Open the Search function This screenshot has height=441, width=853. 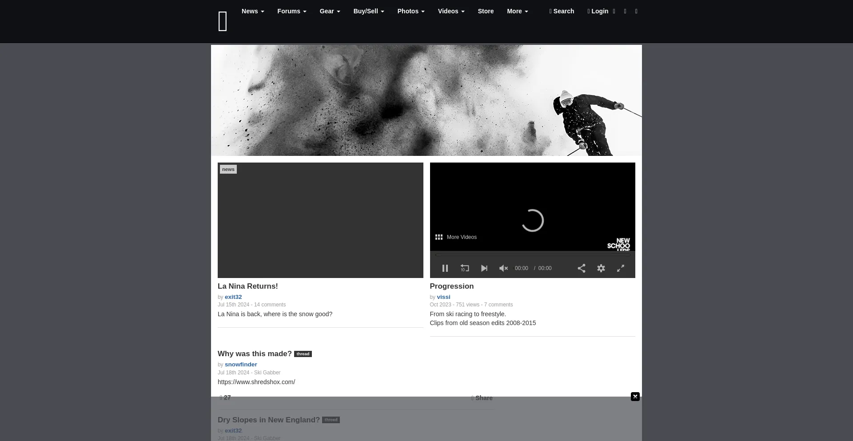[562, 11]
